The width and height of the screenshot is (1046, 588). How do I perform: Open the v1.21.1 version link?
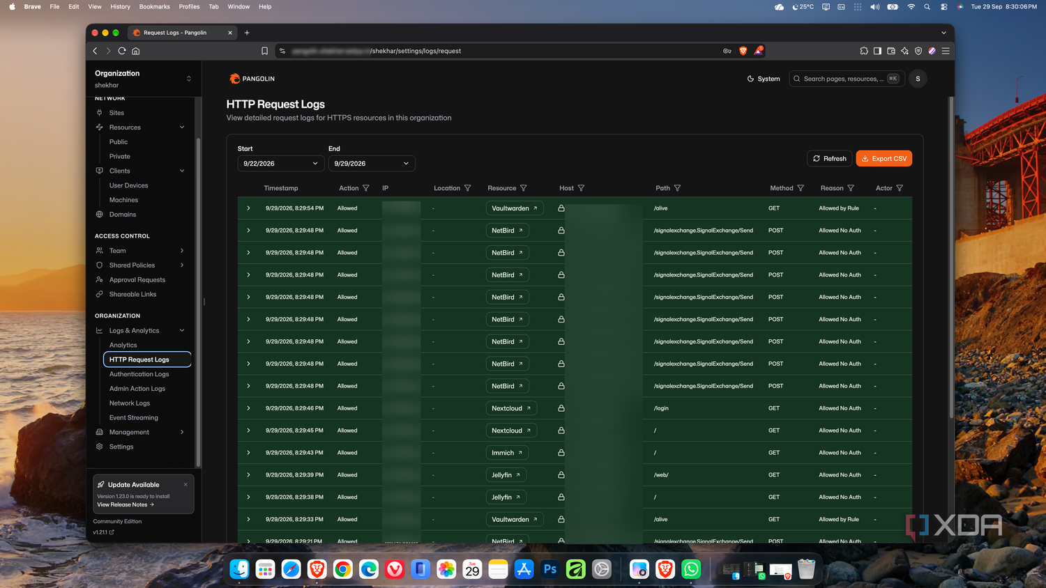point(104,532)
